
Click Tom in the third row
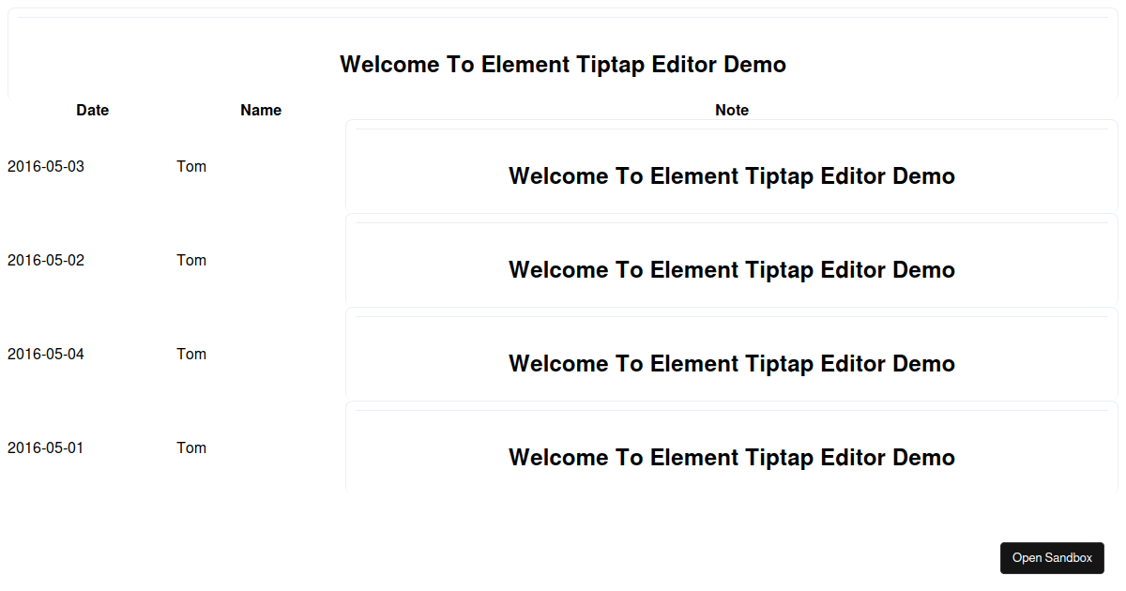(x=191, y=354)
